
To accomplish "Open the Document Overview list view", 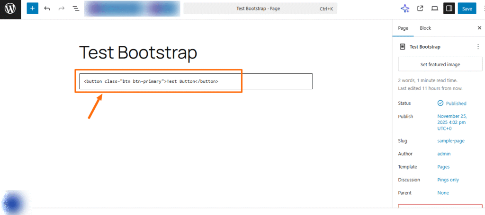I will click(76, 9).
